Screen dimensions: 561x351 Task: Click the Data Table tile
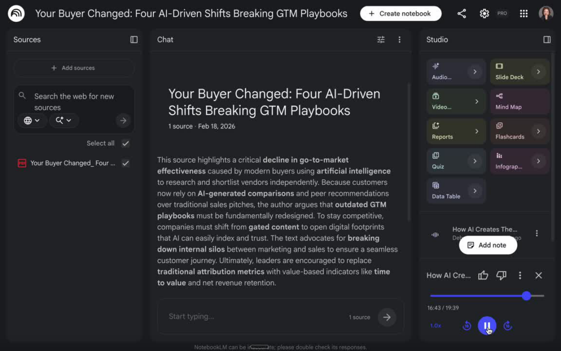pos(456,190)
